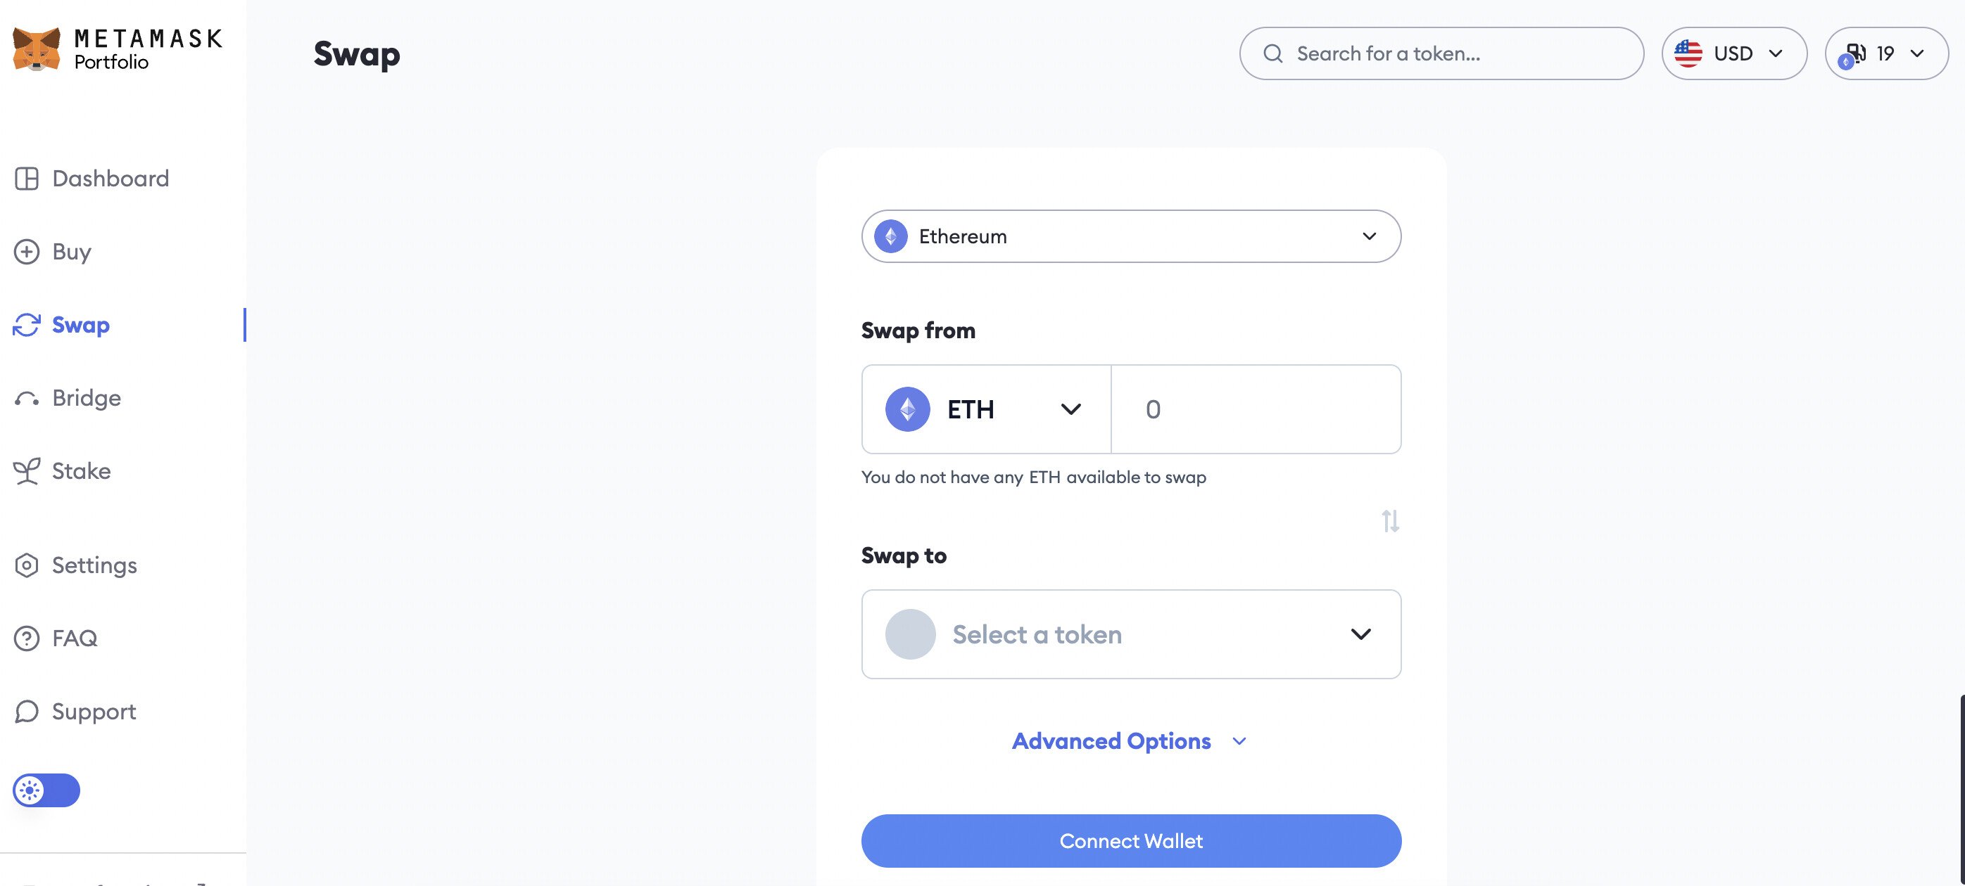Click the swap amount input field
Viewport: 1965px width, 886px height.
(x=1256, y=409)
